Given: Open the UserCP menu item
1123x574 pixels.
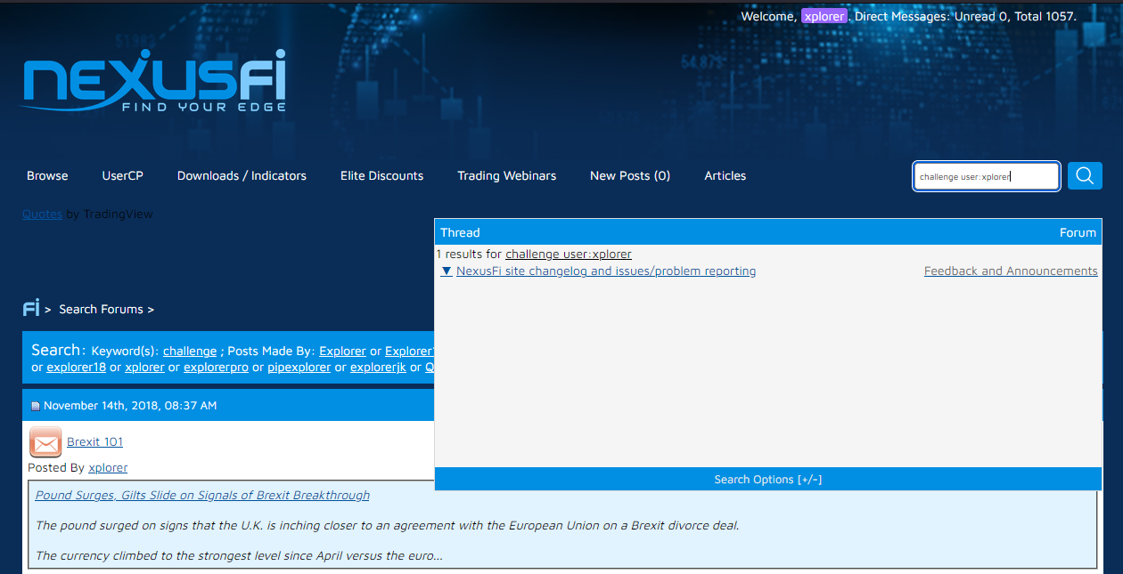Looking at the screenshot, I should (122, 175).
